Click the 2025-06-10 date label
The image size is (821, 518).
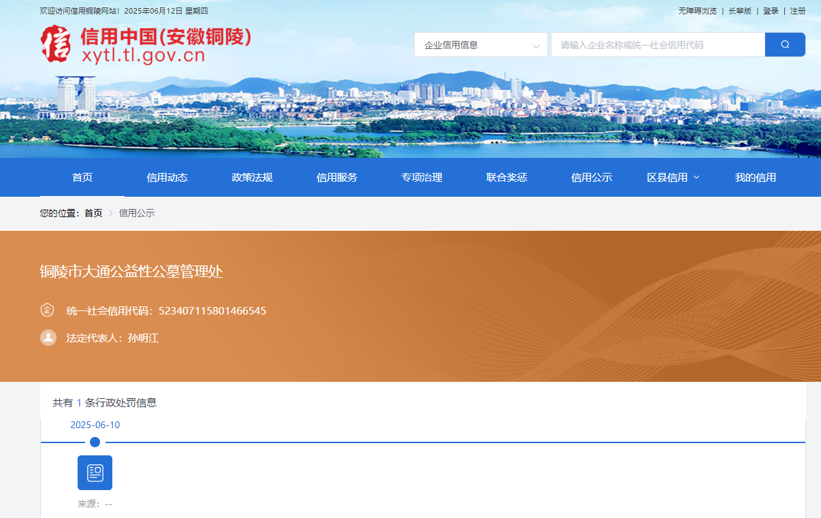[95, 425]
